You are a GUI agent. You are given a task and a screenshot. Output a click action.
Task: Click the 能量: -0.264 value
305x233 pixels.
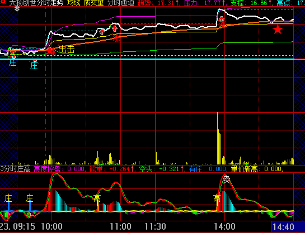112,169
